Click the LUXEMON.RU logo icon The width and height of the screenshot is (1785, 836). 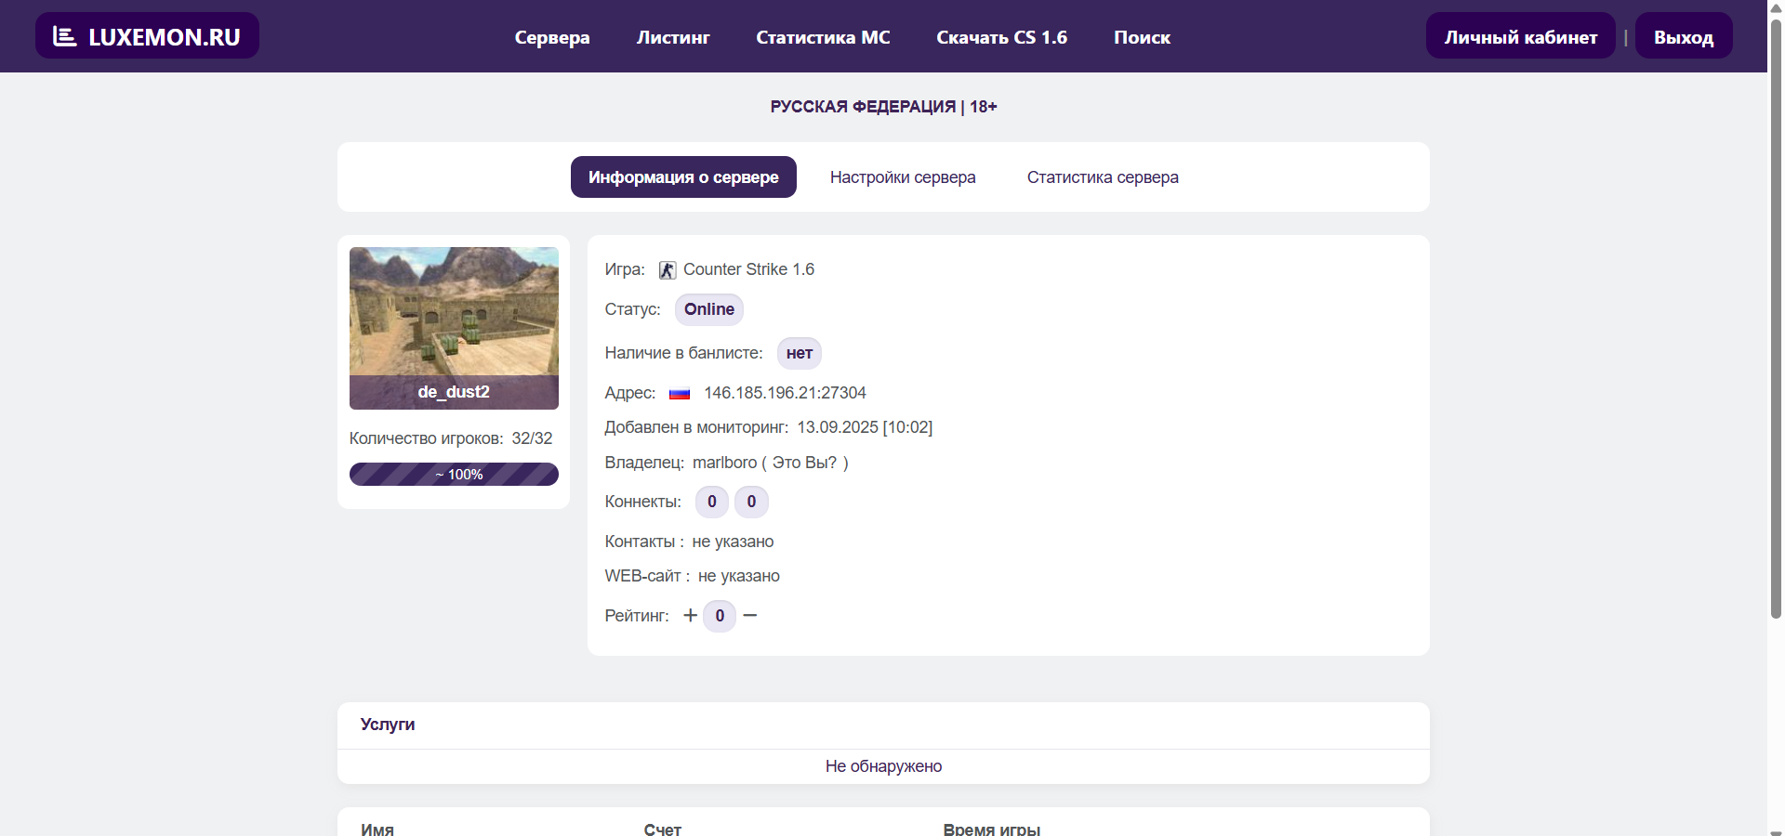tap(65, 36)
